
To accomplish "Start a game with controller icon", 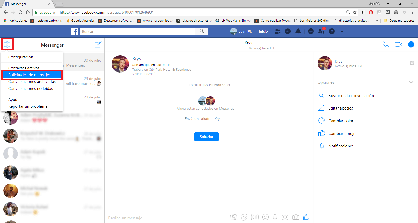I will [x=285, y=217].
